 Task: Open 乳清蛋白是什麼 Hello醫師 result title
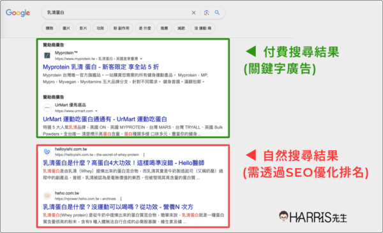click(124, 163)
